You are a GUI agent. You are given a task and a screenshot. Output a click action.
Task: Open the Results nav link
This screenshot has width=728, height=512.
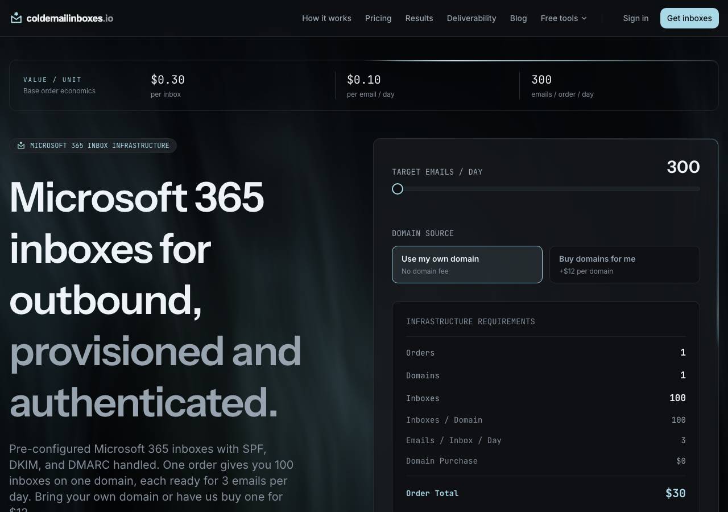click(x=419, y=18)
